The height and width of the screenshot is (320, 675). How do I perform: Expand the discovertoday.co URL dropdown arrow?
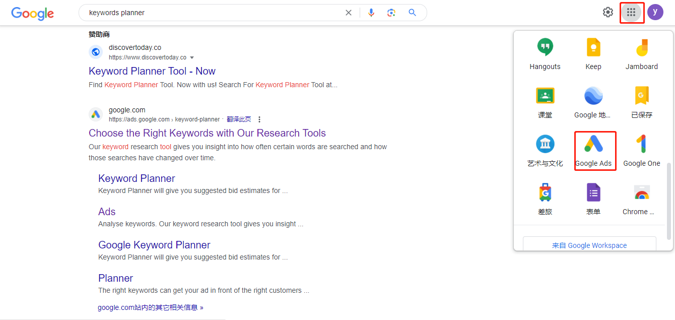click(x=192, y=57)
